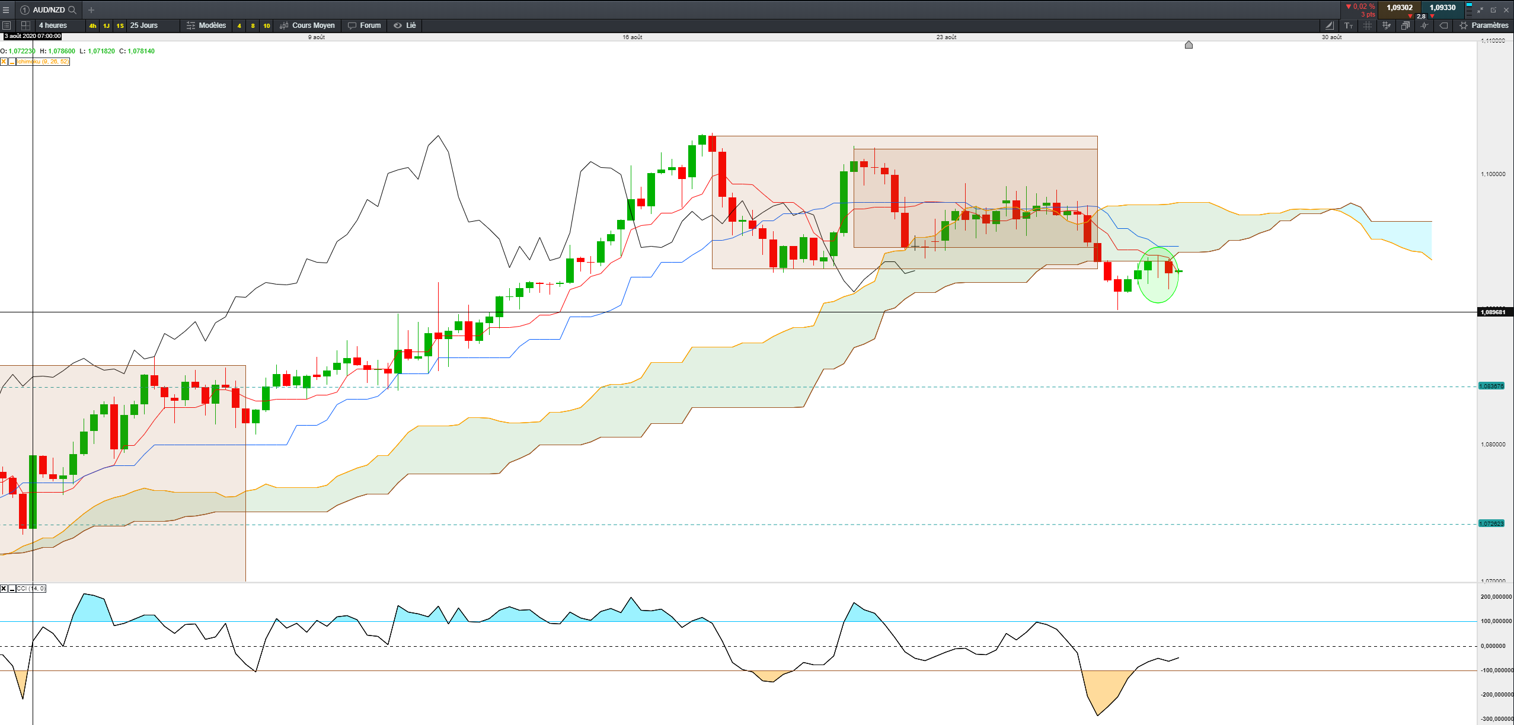
Task: Open the hamburger main menu
Action: point(6,10)
